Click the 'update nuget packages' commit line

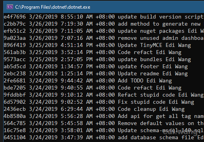[104, 31]
